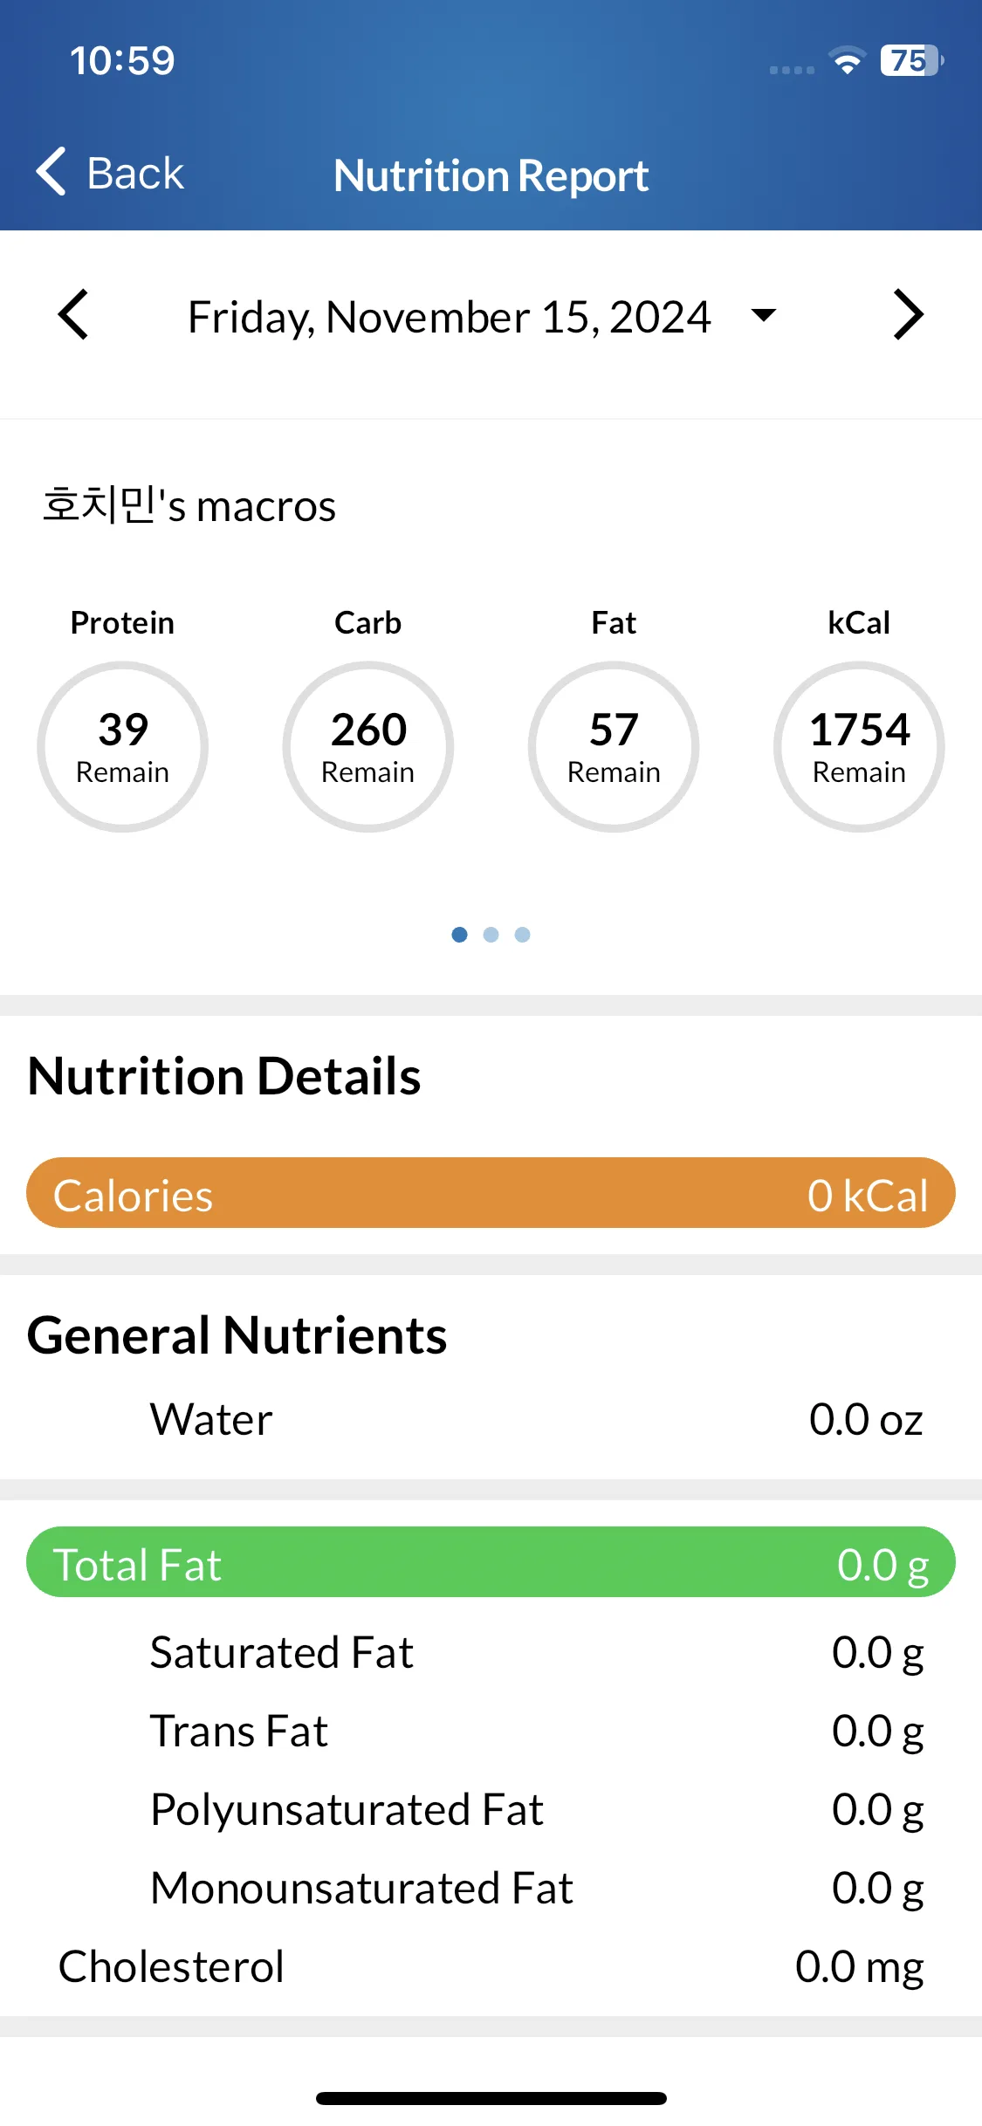Select the Water nutrient row
The image size is (982, 2126).
pyautogui.click(x=491, y=1419)
